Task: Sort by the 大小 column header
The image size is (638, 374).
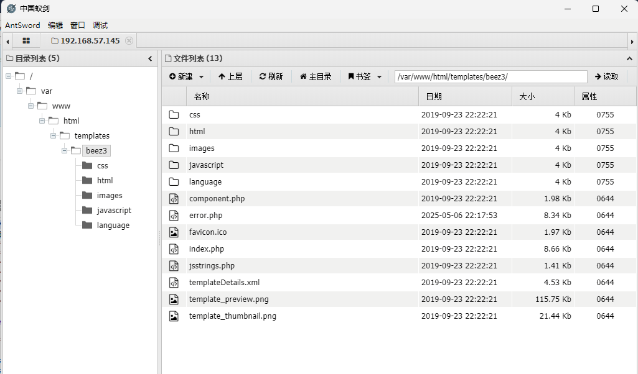Action: click(x=543, y=96)
